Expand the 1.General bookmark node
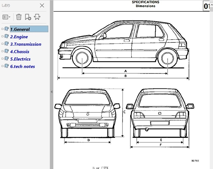The image size is (213, 169). click(x=2, y=29)
